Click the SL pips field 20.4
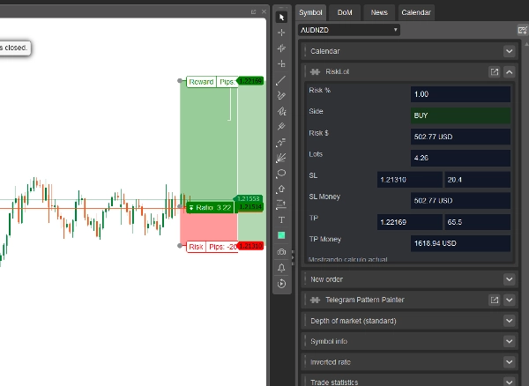Screen dimensions: 529x386 477,180
